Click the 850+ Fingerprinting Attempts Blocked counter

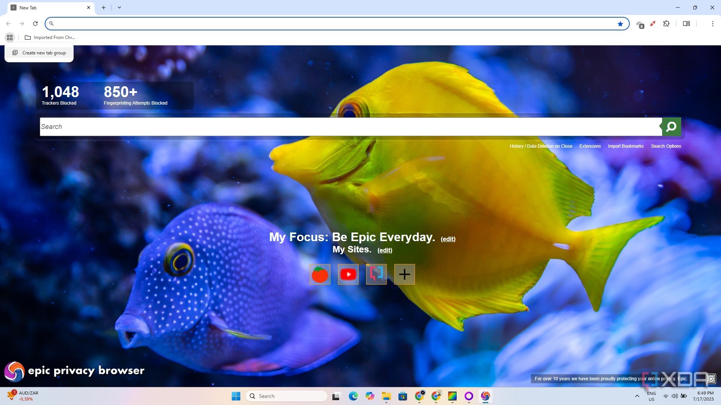coord(135,95)
